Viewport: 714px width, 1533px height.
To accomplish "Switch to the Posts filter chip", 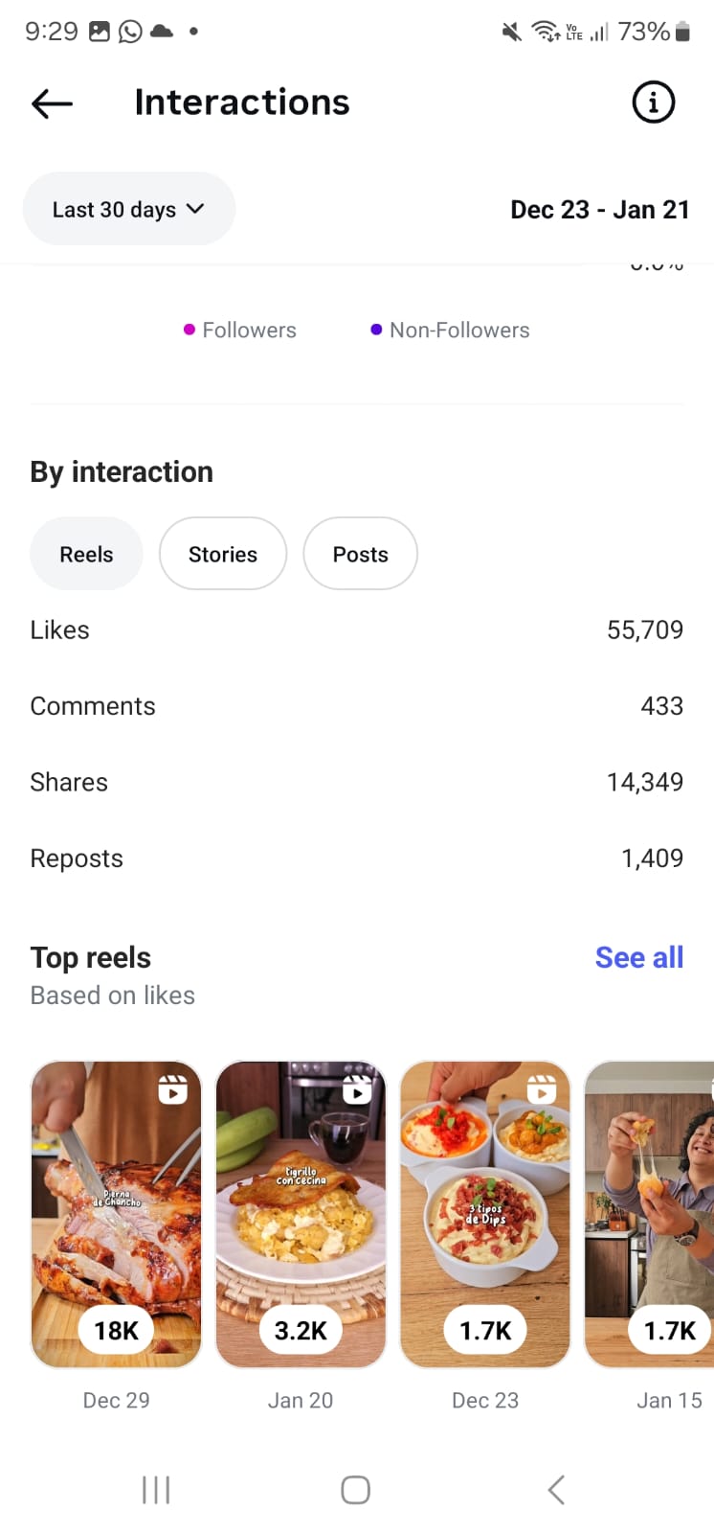I will point(360,554).
